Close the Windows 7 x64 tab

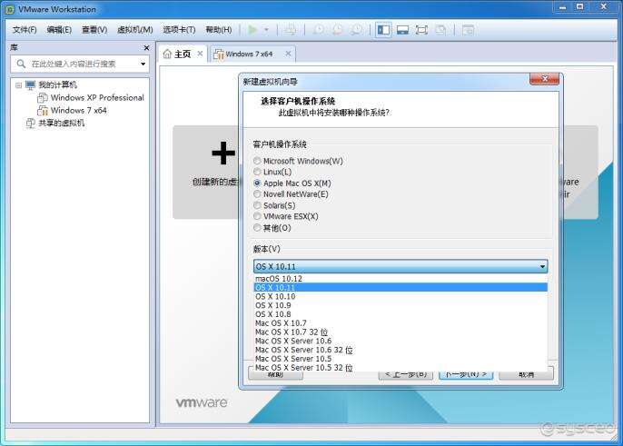point(288,54)
